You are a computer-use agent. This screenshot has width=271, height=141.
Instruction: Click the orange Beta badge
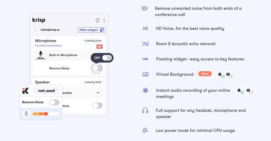pyautogui.click(x=205, y=74)
